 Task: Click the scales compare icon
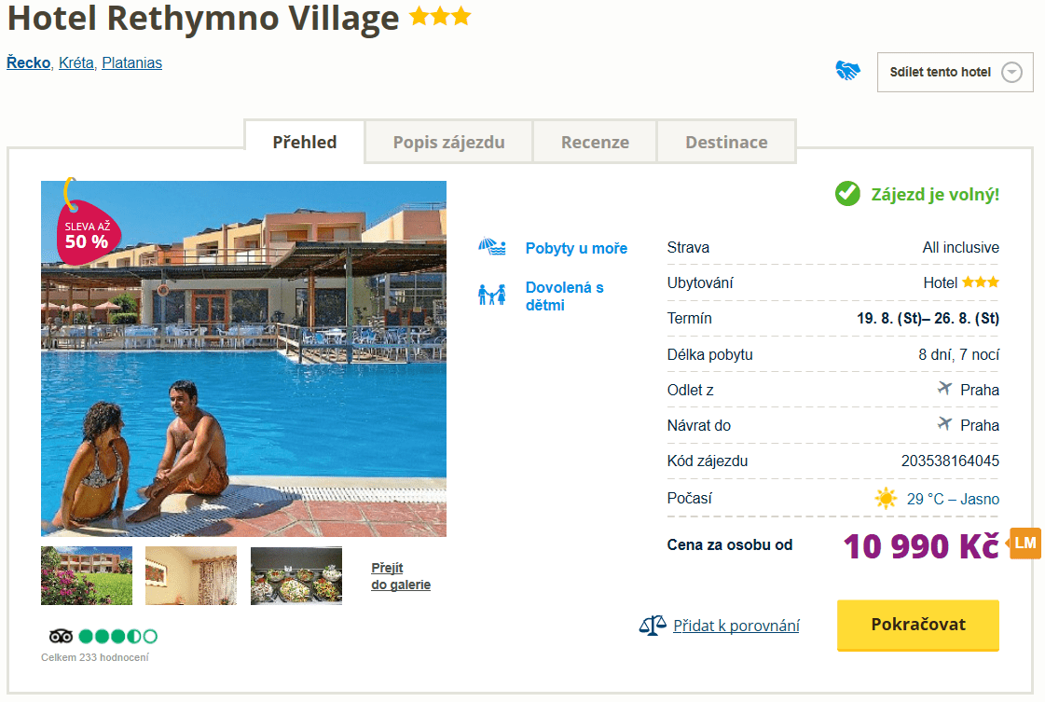coord(653,626)
